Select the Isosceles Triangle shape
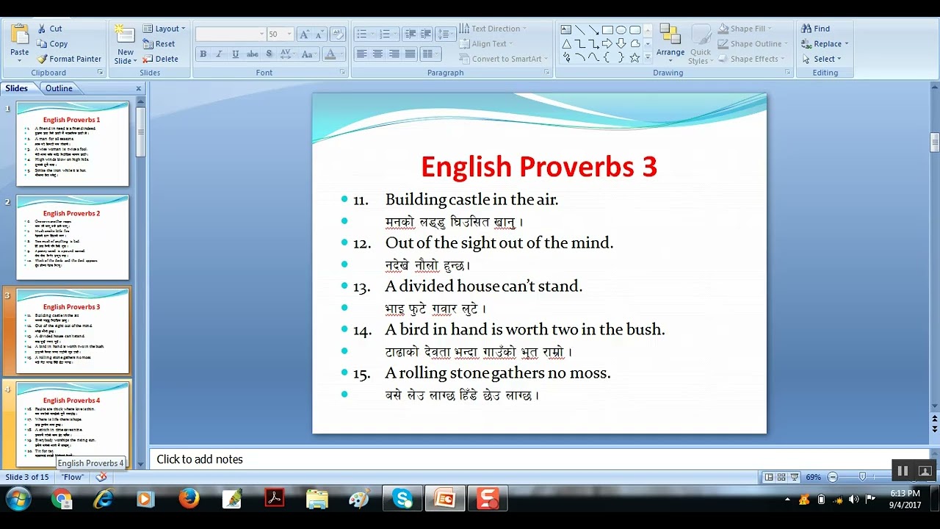Screen dimensions: 940x529 tap(566, 44)
